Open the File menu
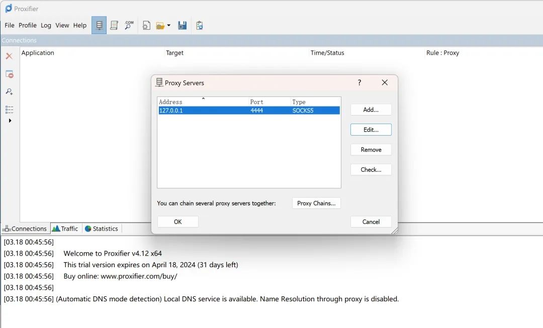543x328 pixels. (10, 25)
